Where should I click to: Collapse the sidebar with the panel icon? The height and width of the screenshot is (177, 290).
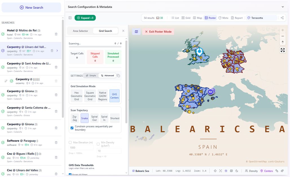tap(70, 18)
